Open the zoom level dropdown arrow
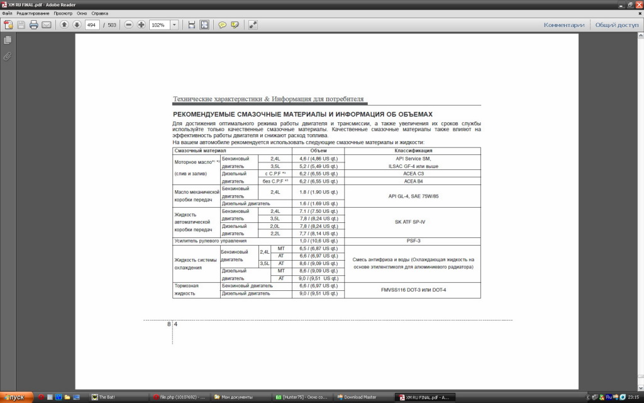This screenshot has width=644, height=403. [174, 25]
